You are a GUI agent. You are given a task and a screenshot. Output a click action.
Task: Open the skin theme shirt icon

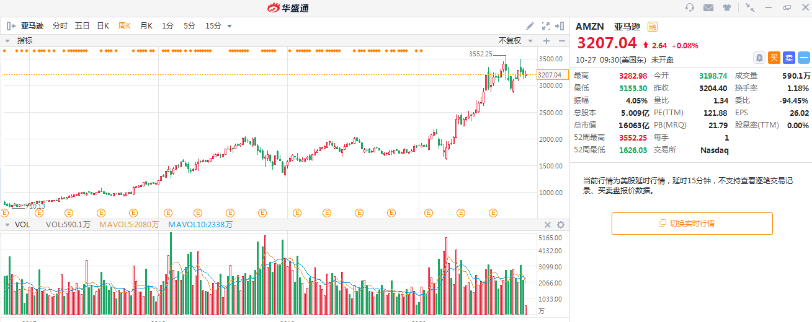(727, 7)
